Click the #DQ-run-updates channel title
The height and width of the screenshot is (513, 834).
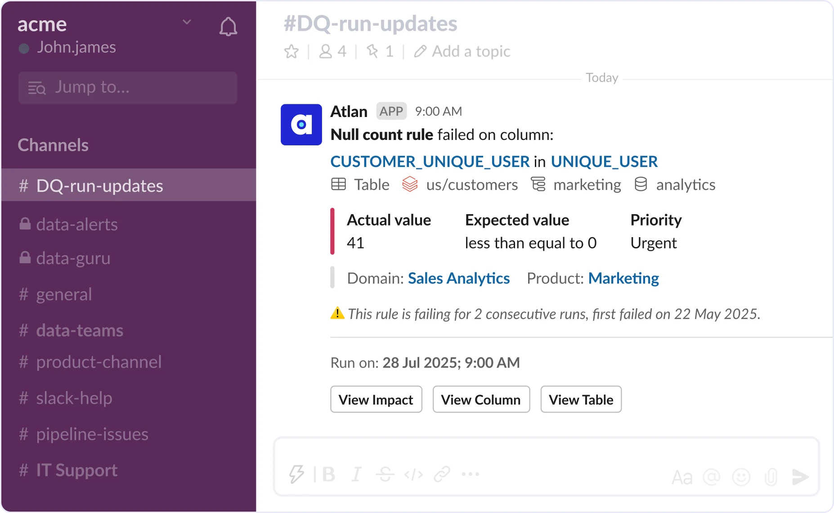pyautogui.click(x=370, y=23)
